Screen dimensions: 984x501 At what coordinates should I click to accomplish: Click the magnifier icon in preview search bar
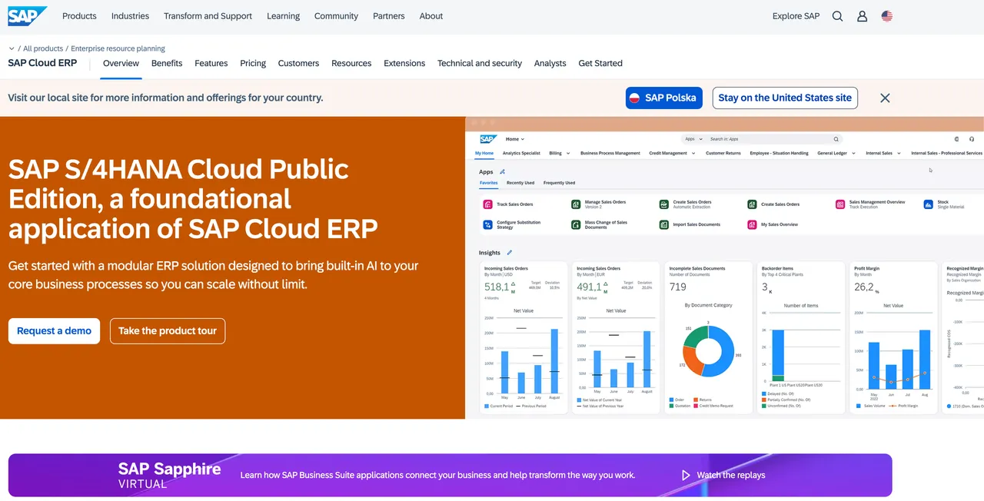(836, 139)
